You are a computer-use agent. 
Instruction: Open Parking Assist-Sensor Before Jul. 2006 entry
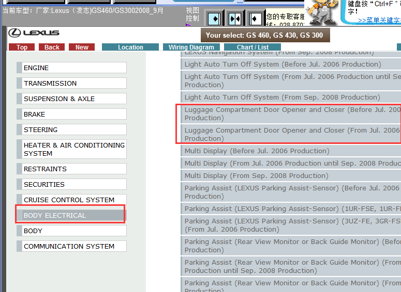(291, 192)
